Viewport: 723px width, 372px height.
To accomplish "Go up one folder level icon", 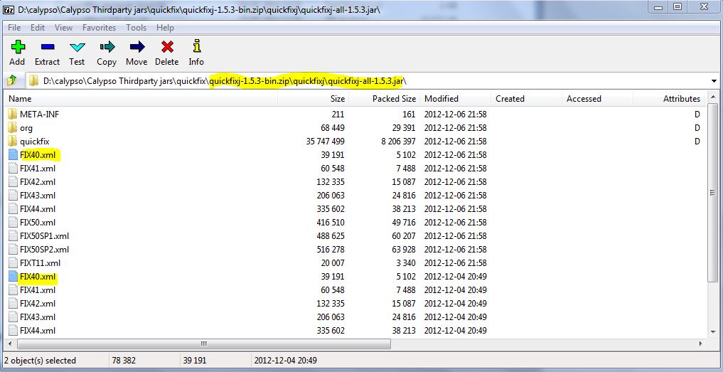I will pos(12,81).
